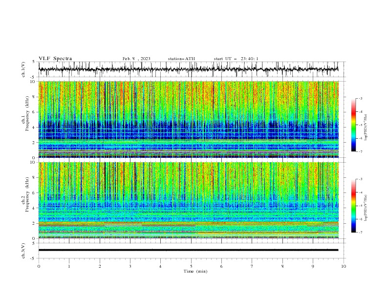Click the "-4" tick on ch.2 color bar
This screenshot has height=299, width=387.
[x=361, y=192]
